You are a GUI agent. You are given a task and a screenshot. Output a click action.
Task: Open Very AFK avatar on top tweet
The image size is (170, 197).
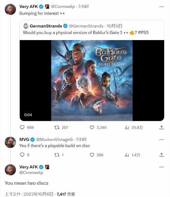(x=10, y=9)
